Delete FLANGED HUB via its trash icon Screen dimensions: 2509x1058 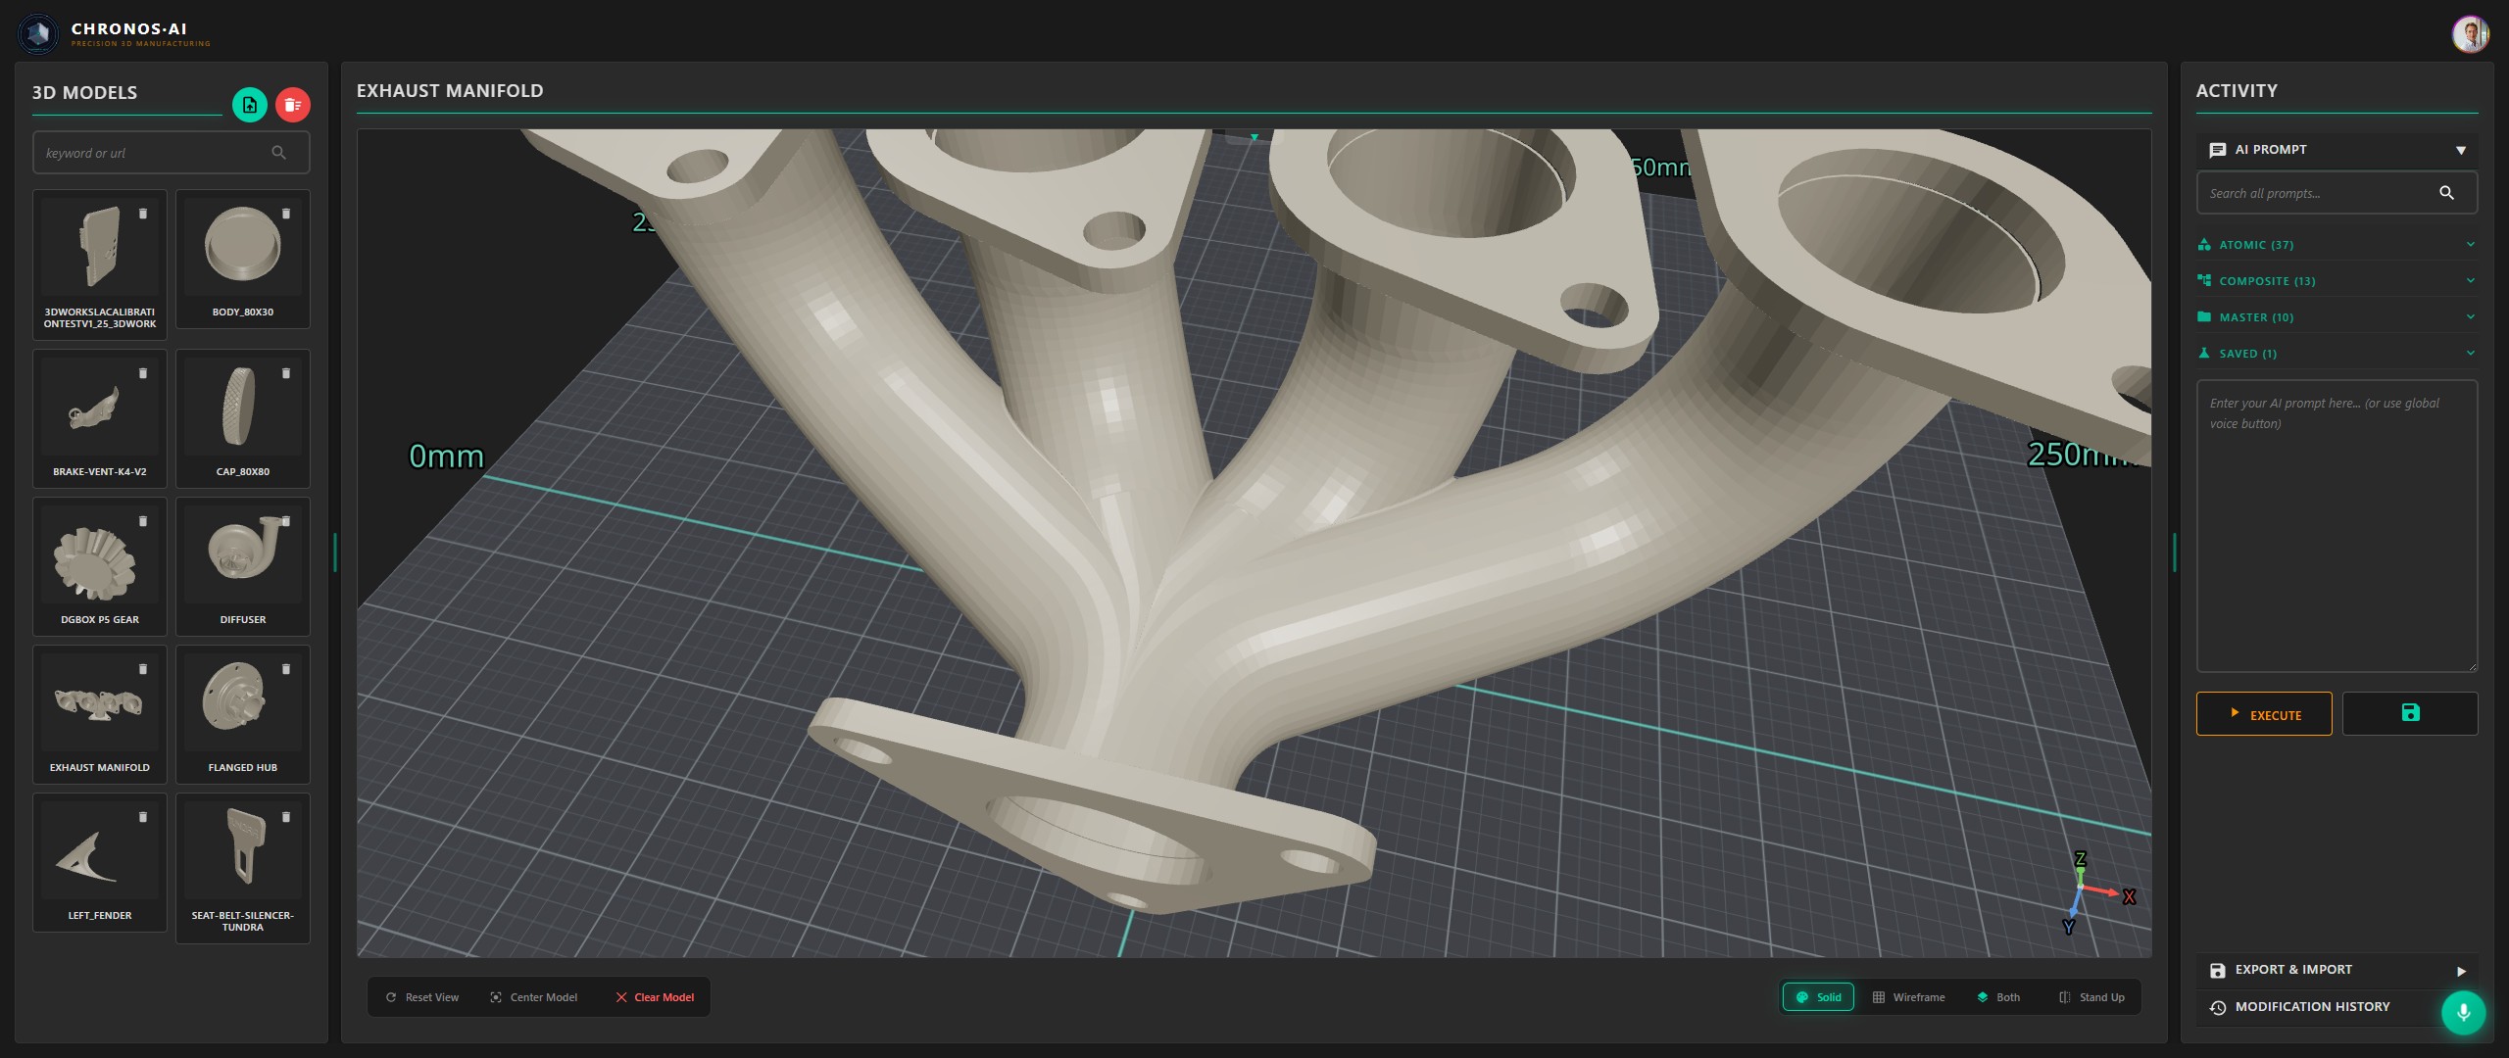pyautogui.click(x=286, y=669)
